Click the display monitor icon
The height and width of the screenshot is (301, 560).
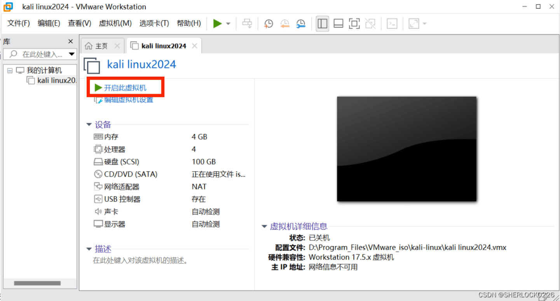point(98,224)
